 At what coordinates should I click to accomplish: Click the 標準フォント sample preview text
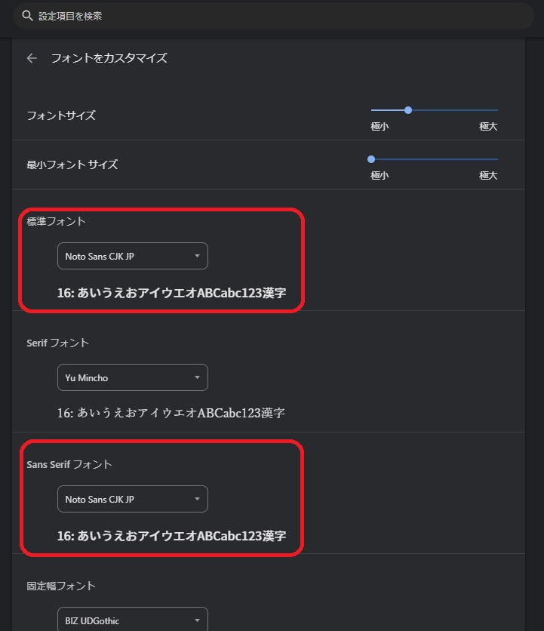[172, 293]
